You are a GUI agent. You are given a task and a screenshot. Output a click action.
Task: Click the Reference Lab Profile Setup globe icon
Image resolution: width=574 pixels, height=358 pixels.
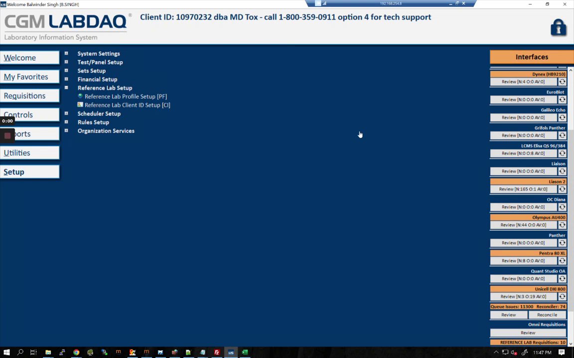click(80, 96)
